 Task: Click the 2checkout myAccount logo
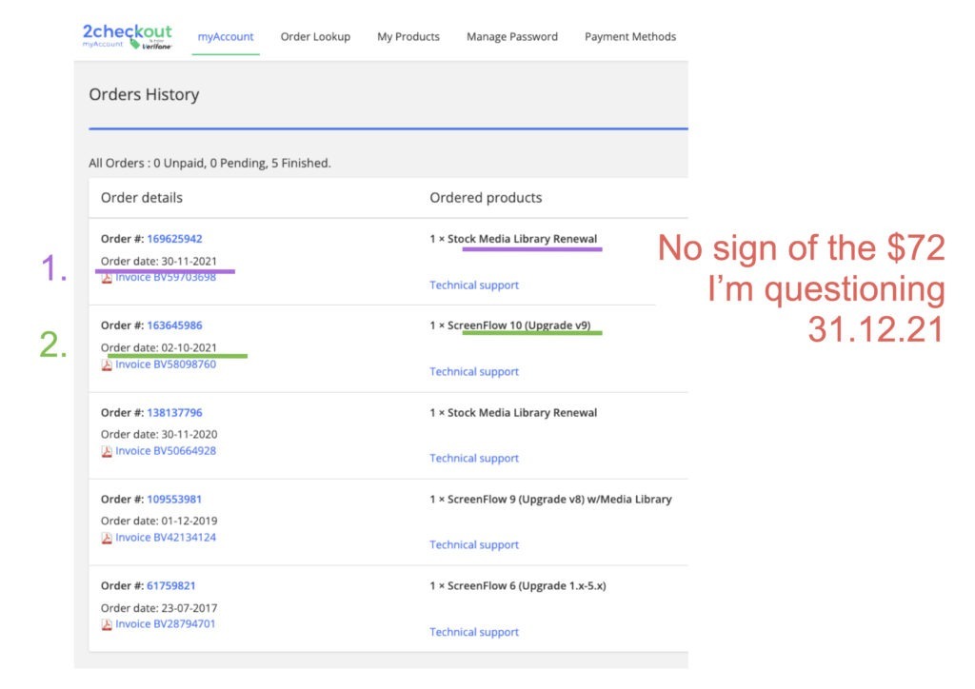click(x=128, y=37)
